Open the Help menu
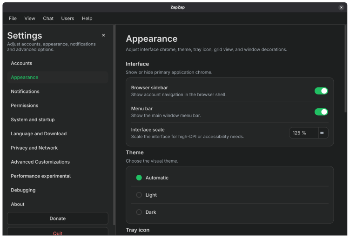350x238 pixels. tap(87, 18)
